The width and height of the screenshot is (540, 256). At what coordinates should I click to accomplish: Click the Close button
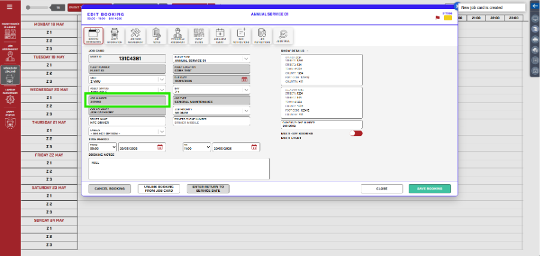point(382,189)
